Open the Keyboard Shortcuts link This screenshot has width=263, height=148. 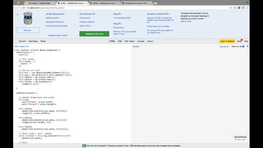(x=55, y=22)
